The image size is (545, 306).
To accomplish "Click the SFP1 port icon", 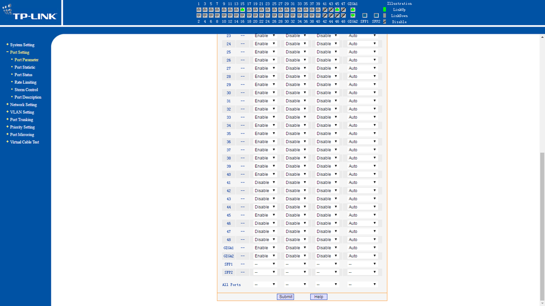I will click(365, 16).
